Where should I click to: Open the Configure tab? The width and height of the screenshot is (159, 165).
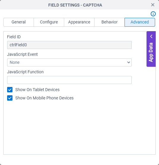[49, 22]
